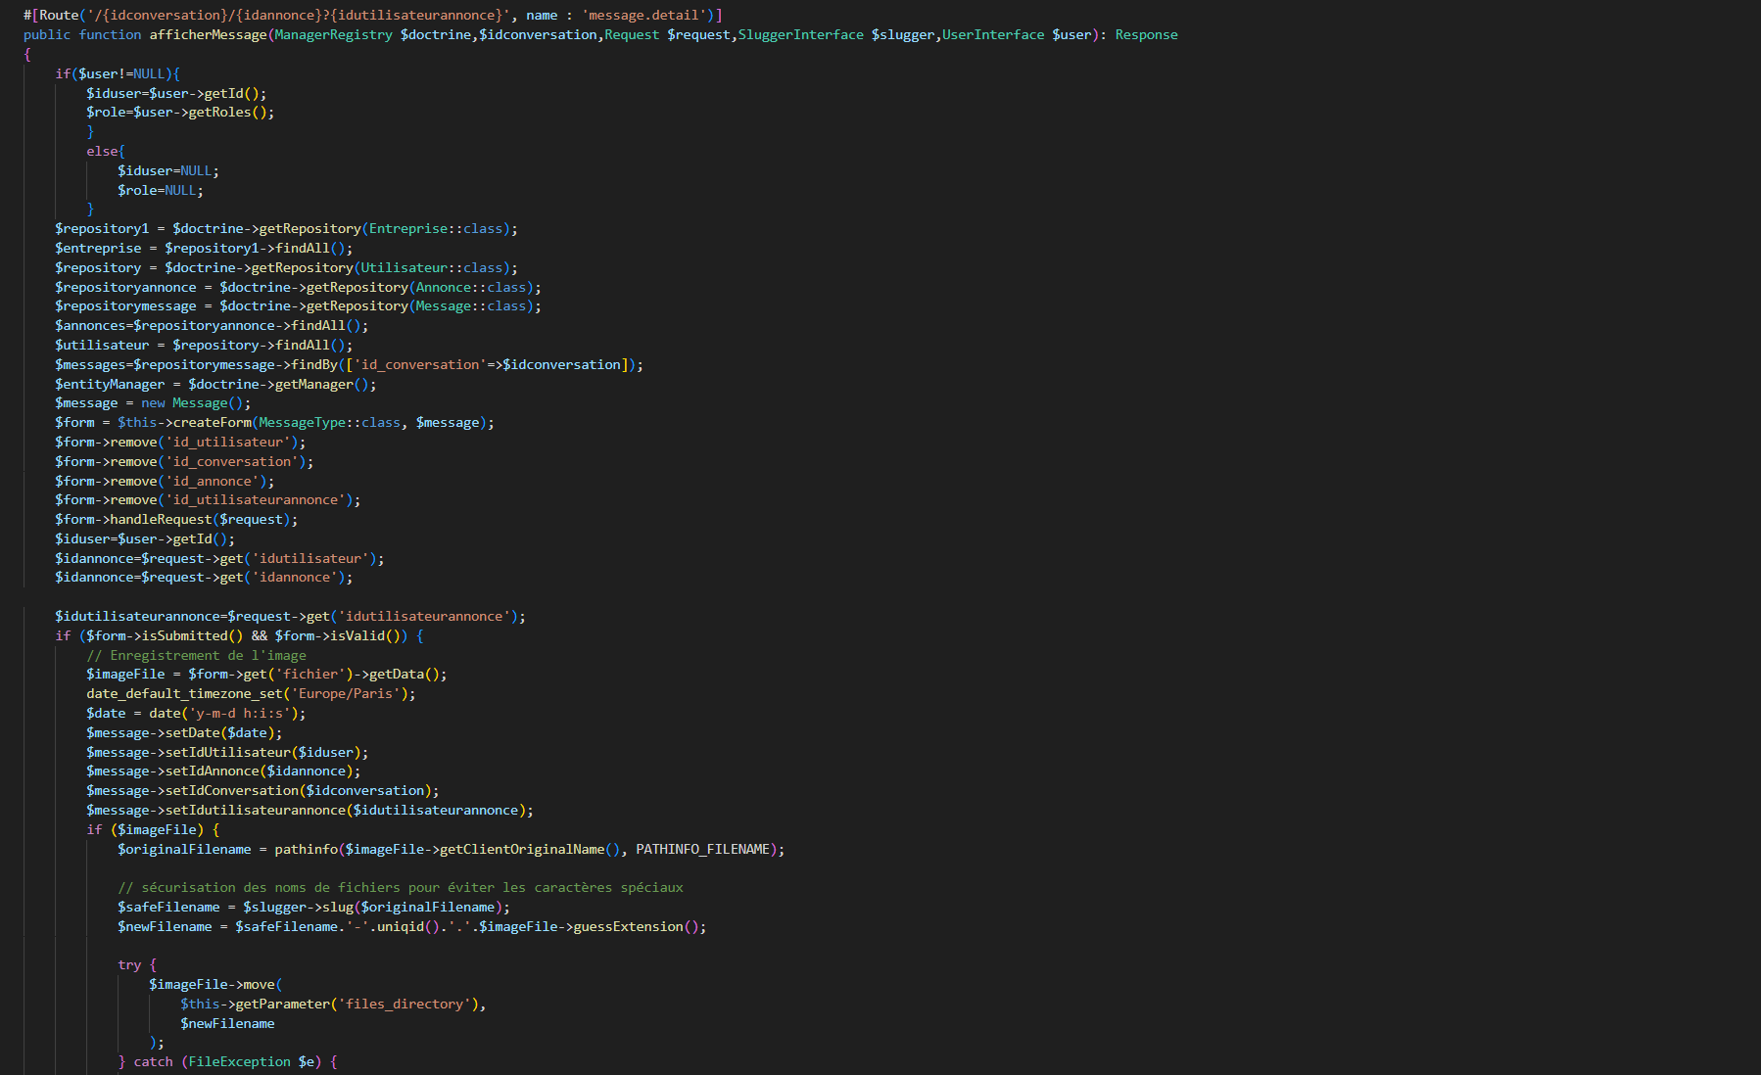
Task: Click guessExtension() in $newFilename line
Action: [637, 926]
